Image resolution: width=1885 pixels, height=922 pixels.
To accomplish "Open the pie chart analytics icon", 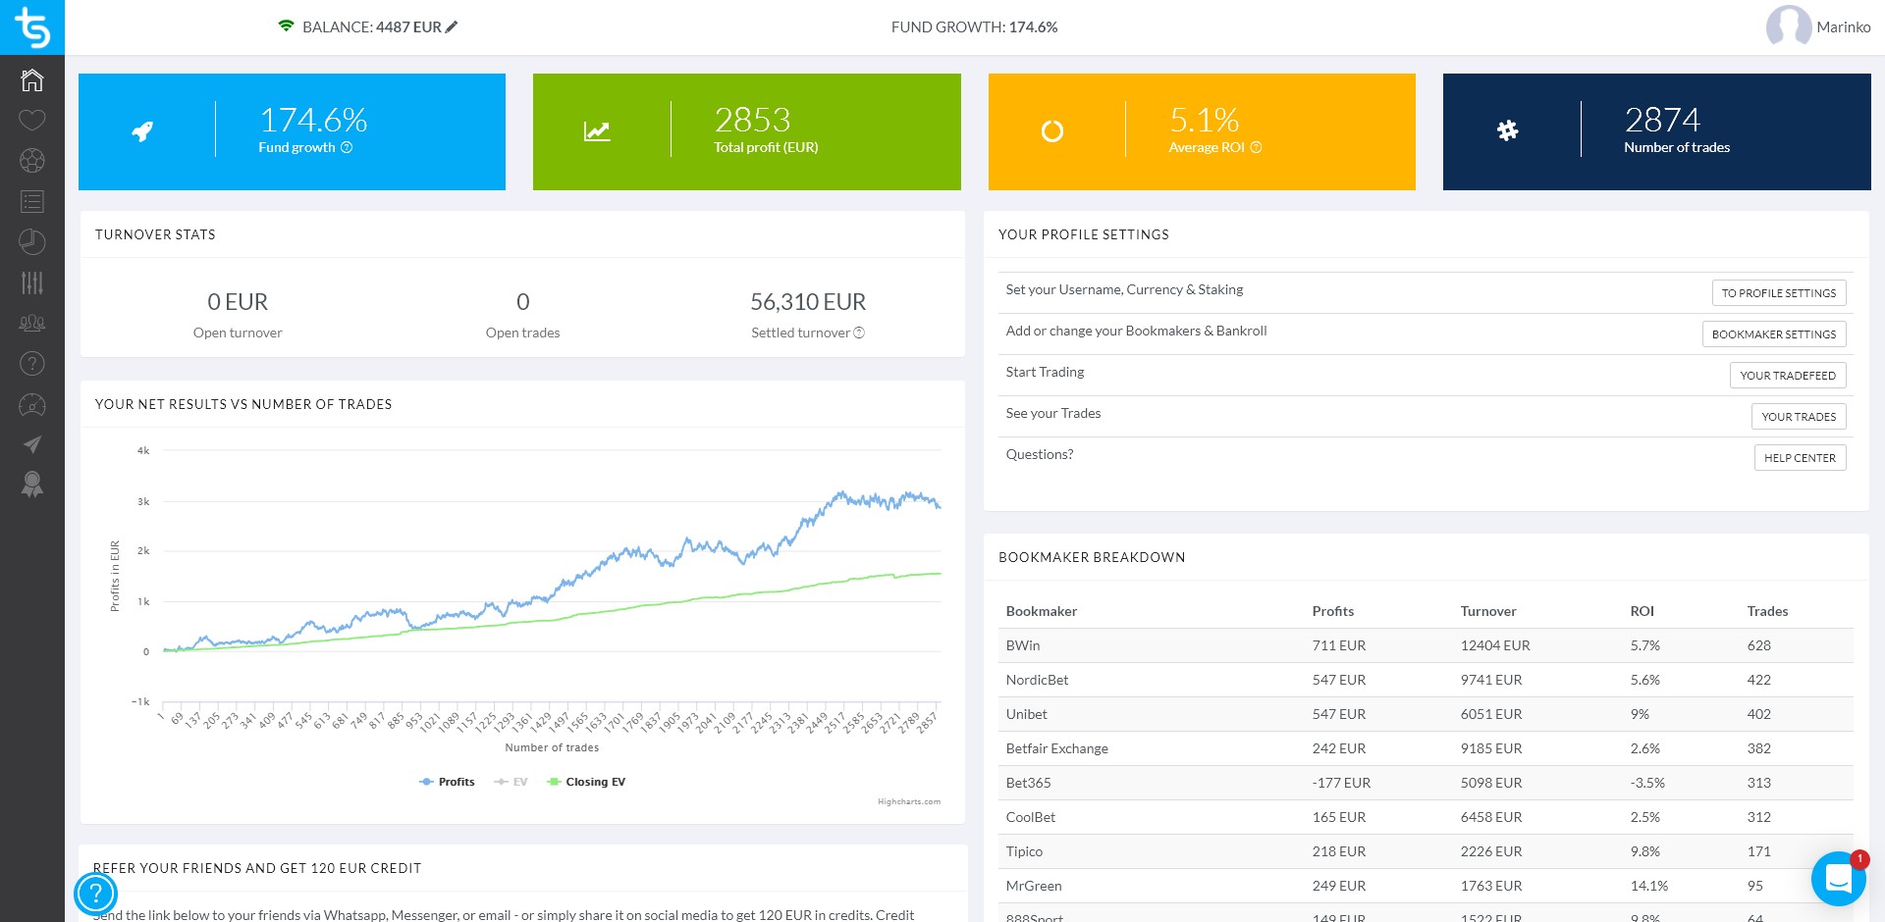I will tap(32, 241).
